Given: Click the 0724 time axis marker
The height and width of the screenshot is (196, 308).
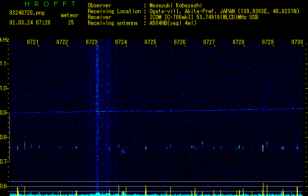Looking at the screenshot, I should coord(121,42).
